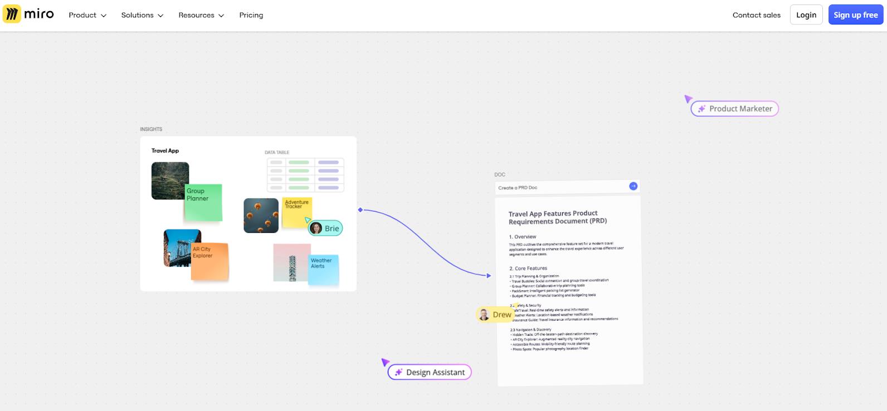Viewport: 887px width, 411px height.
Task: Click the sparkle icon in Design Assistant
Action: [398, 372]
